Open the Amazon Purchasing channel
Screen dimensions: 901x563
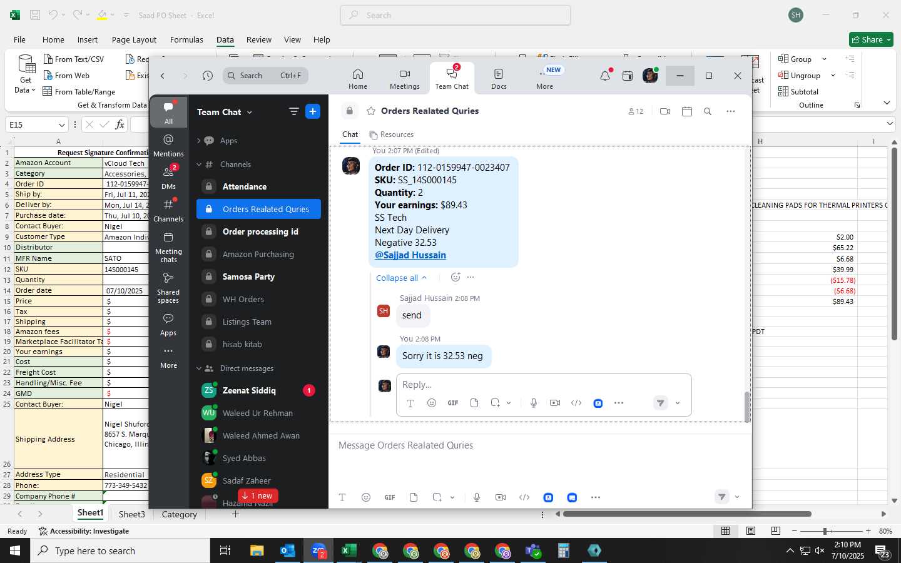pos(258,254)
